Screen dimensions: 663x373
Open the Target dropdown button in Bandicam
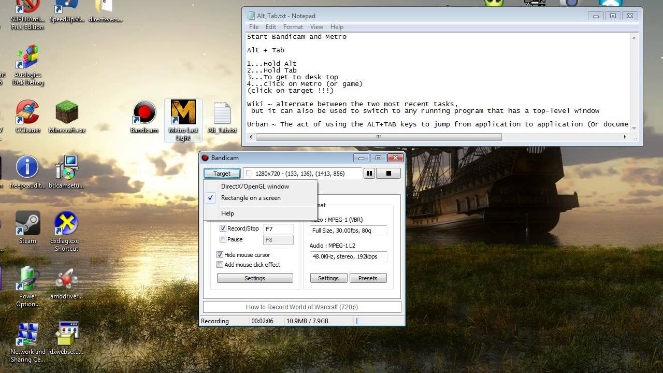click(222, 174)
